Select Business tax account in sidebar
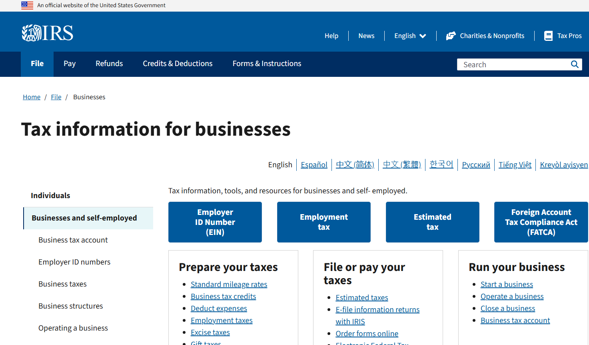Screen dimensions: 589x345 coord(73,240)
